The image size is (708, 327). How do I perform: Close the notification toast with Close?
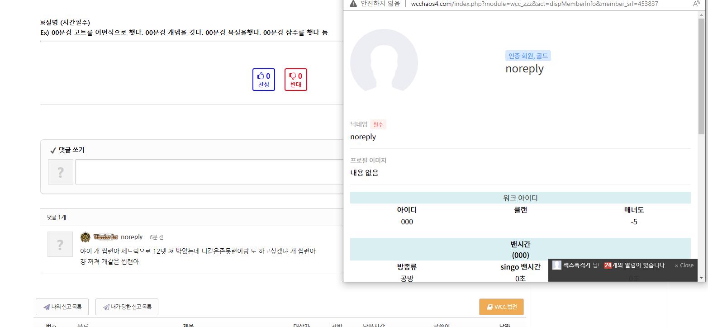pos(684,265)
